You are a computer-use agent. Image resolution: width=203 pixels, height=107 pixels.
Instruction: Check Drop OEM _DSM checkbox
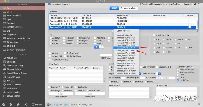point(154,35)
